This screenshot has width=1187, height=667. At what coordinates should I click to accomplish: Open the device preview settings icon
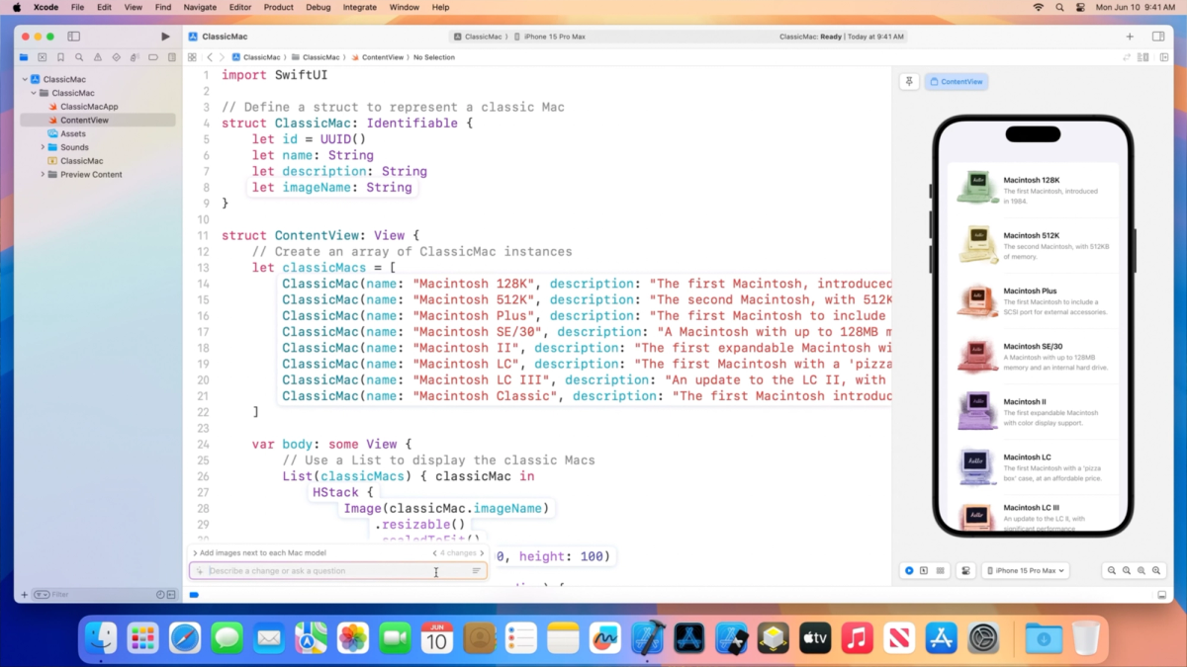[x=965, y=570]
